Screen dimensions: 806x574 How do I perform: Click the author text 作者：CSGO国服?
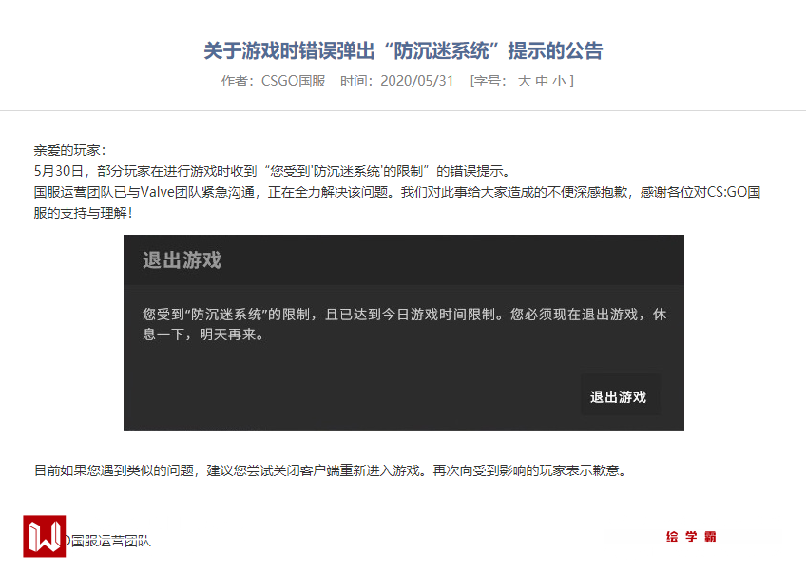pos(274,81)
